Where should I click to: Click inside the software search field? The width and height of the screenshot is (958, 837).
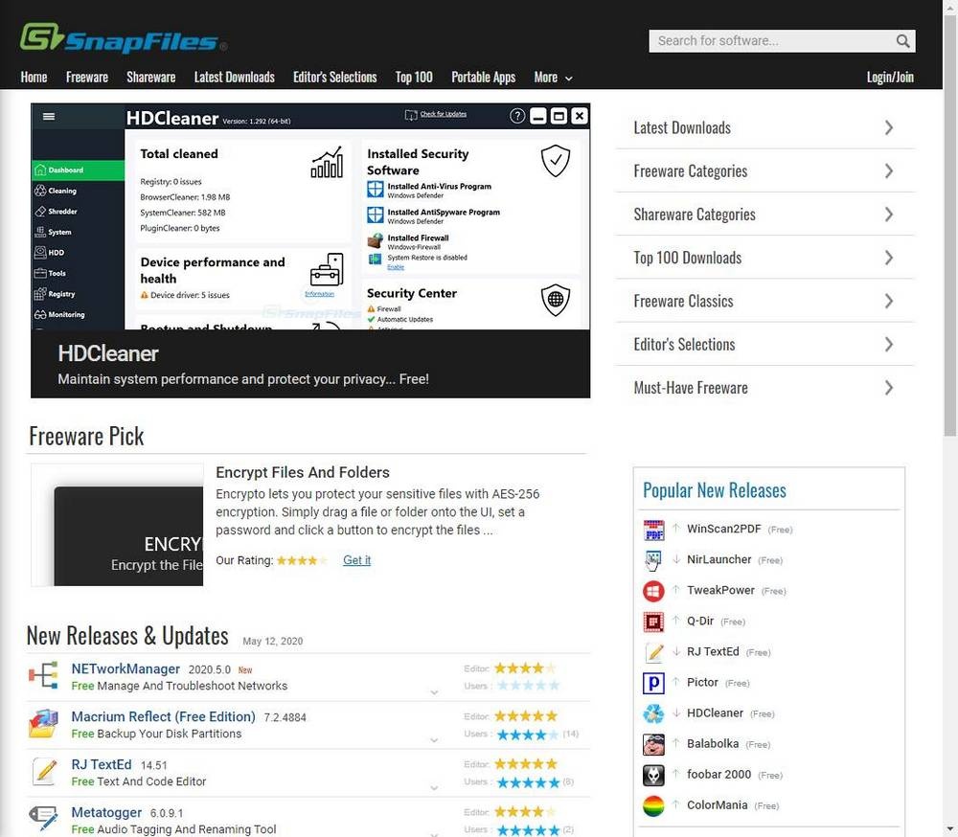[766, 41]
